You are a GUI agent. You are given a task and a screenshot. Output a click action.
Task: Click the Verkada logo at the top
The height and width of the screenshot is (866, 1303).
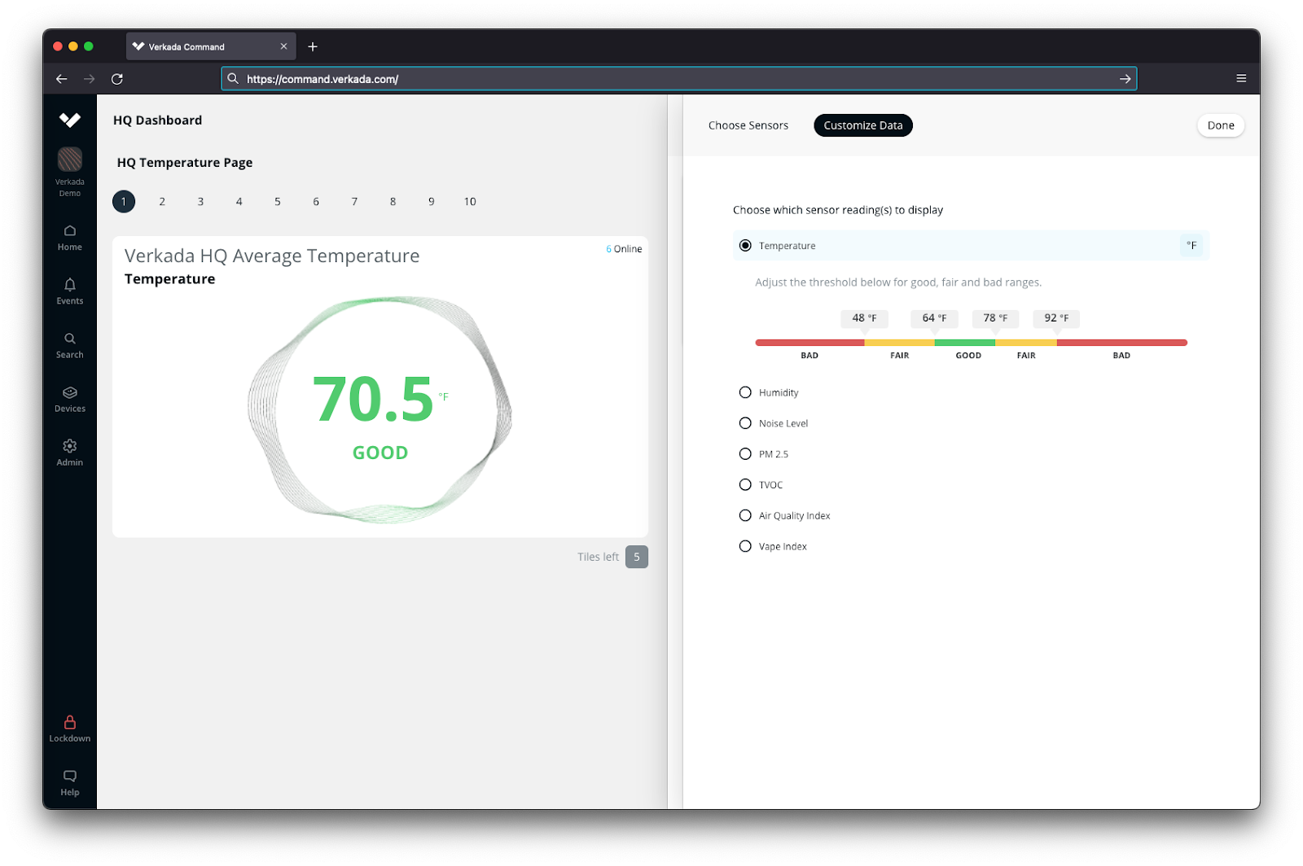point(69,120)
